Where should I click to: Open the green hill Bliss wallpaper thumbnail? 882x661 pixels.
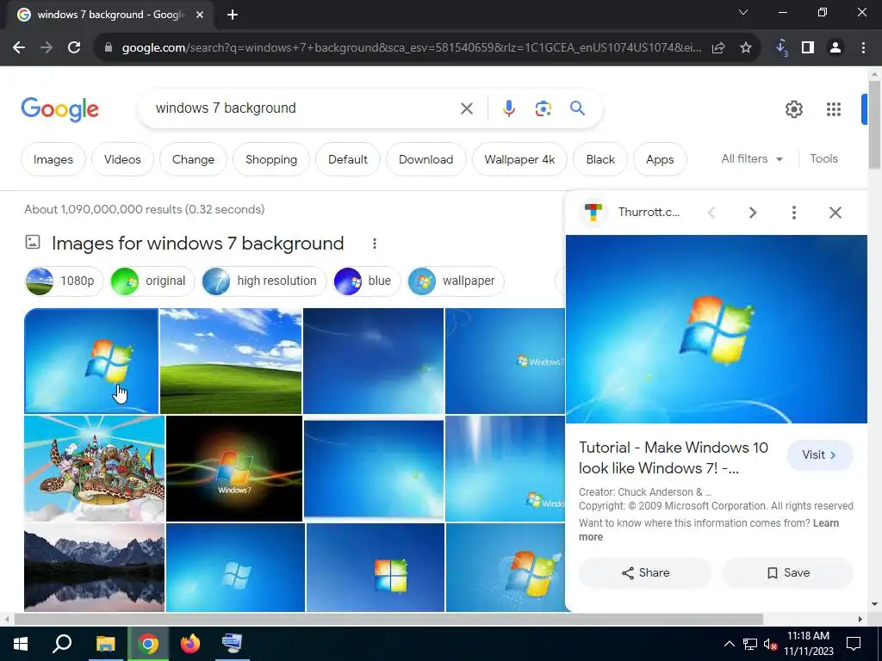coord(231,361)
